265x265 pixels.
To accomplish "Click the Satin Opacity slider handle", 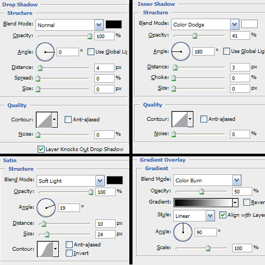I will 91,192.
